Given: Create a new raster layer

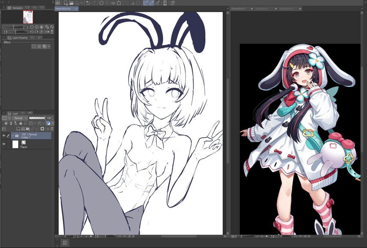Looking at the screenshot, I should pos(18,129).
